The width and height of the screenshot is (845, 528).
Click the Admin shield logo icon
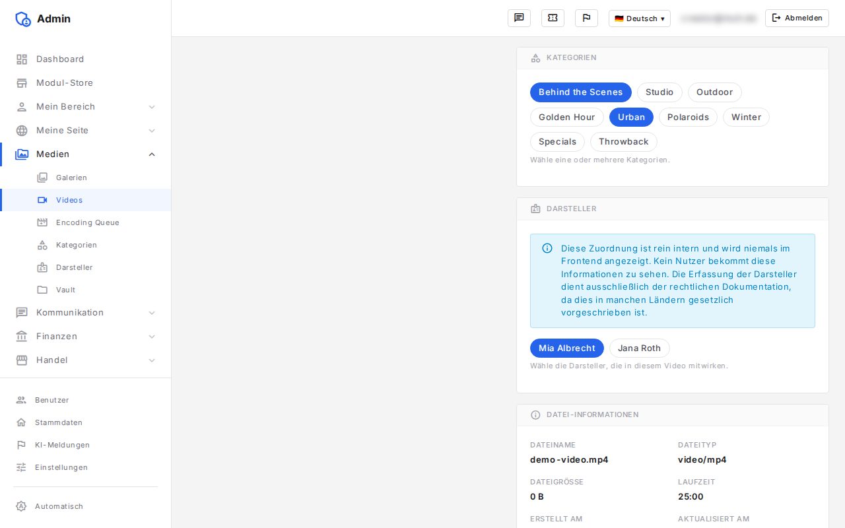pos(23,19)
